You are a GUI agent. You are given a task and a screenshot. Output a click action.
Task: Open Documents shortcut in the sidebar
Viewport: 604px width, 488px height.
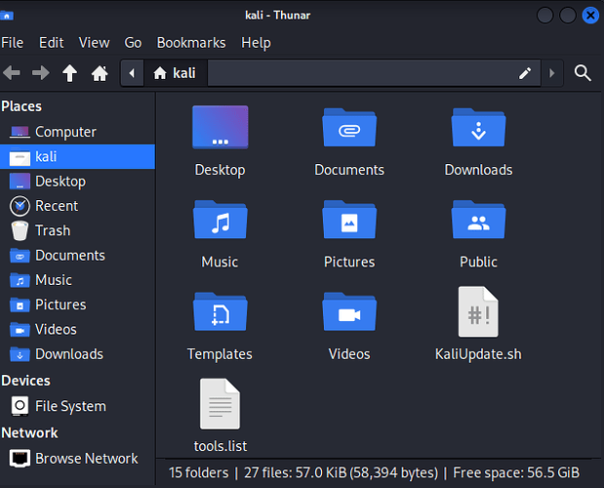click(77, 256)
